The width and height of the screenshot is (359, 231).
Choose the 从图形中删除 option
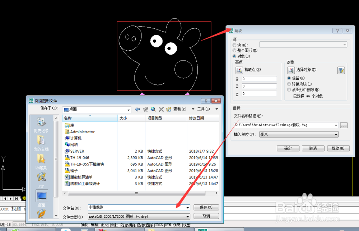pyautogui.click(x=289, y=89)
